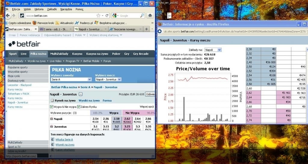Show more bookmarks with chevron
The height and width of the screenshot is (164, 308).
click(x=152, y=23)
